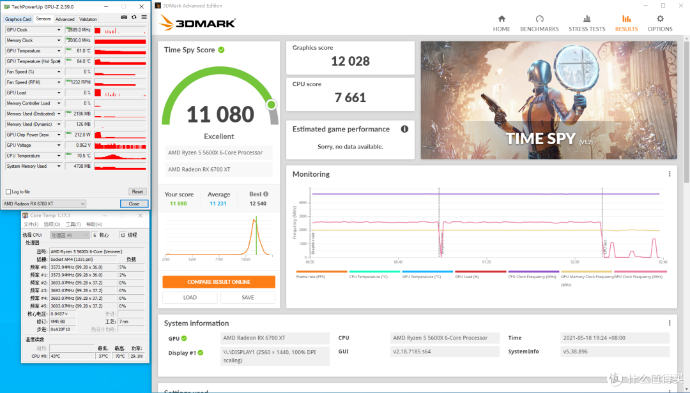Image resolution: width=690 pixels, height=393 pixels.
Task: Click the Close button in GPU-Z
Action: point(134,204)
